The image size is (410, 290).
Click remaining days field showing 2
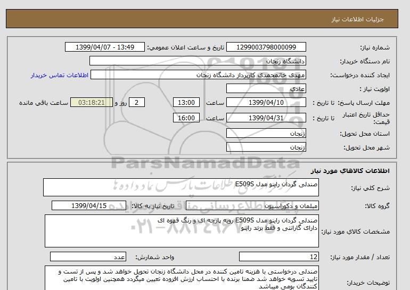[x=137, y=103]
